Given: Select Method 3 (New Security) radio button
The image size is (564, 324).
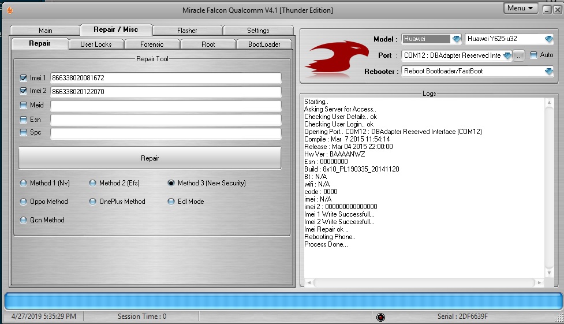Looking at the screenshot, I should (171, 183).
